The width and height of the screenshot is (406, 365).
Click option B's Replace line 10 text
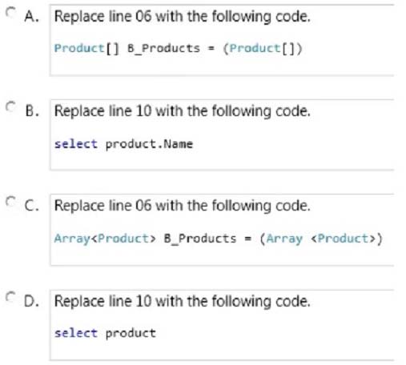coord(183,111)
